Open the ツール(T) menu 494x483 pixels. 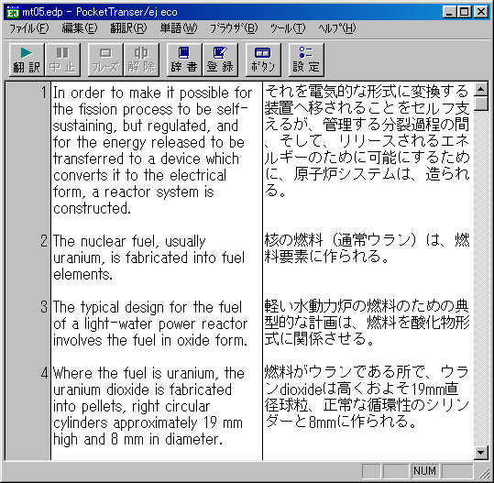(x=288, y=28)
